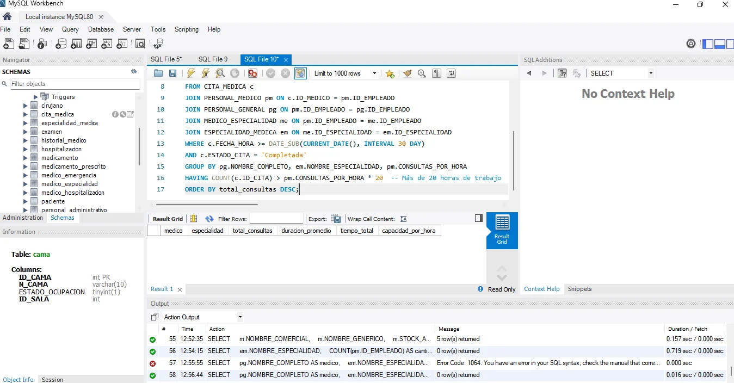Open the Export recordset icon in results
Viewport: 734px width, 383px height.
336,219
